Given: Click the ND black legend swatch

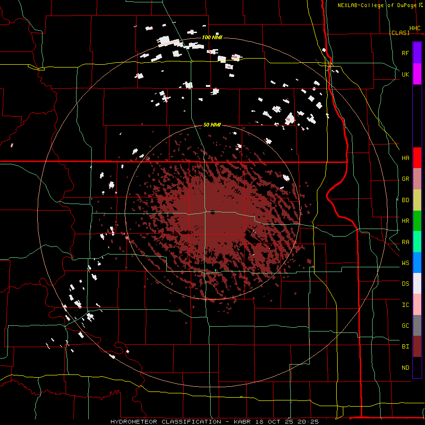Looking at the screenshot, I should click(417, 367).
